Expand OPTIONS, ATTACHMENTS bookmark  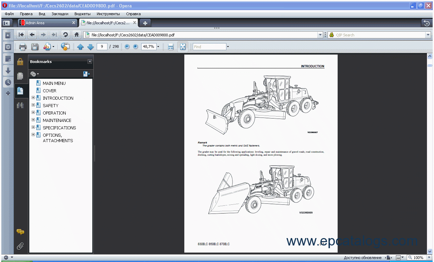click(x=33, y=135)
